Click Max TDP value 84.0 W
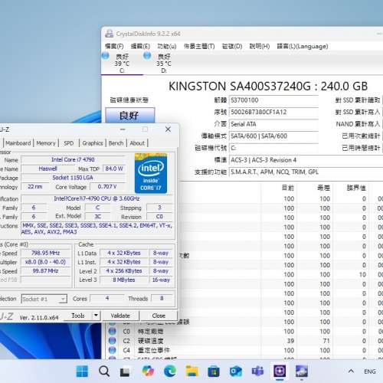 point(114,169)
